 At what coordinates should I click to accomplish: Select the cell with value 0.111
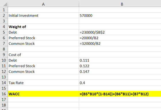[120, 60]
